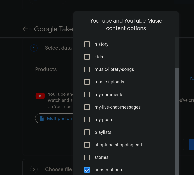The height and width of the screenshot is (175, 194).
Task: Click the dialog's vertical scrollbar thumb
Action: 177,121
